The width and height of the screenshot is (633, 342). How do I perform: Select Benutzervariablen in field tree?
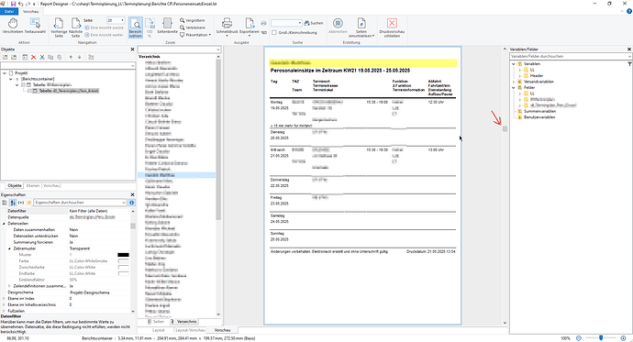539,117
